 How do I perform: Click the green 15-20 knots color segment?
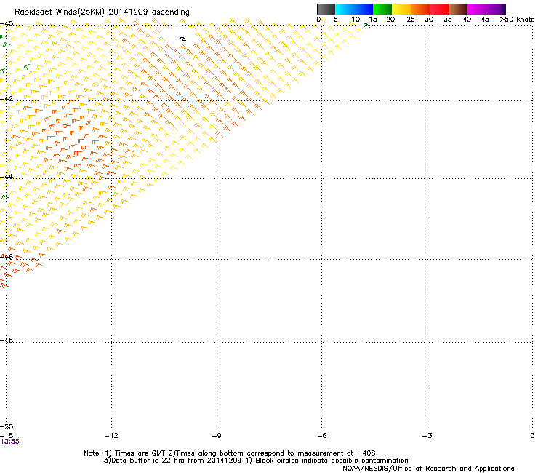pyautogui.click(x=382, y=9)
